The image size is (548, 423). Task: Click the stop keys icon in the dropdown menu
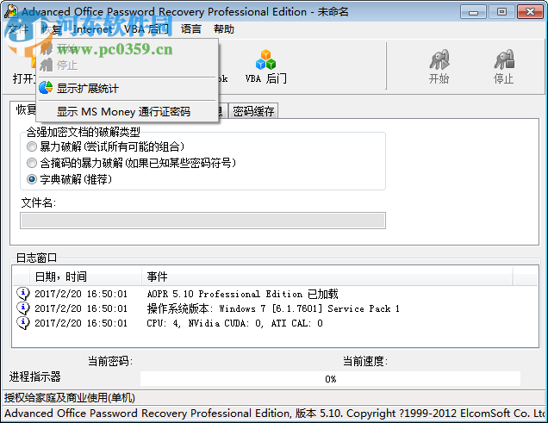(46, 65)
